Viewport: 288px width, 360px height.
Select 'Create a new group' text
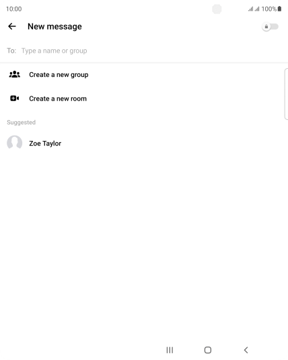pos(59,75)
